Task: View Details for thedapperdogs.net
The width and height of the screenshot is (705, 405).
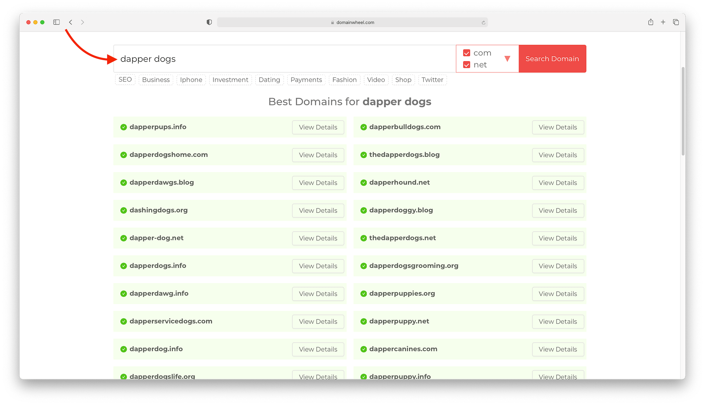Action: click(558, 238)
